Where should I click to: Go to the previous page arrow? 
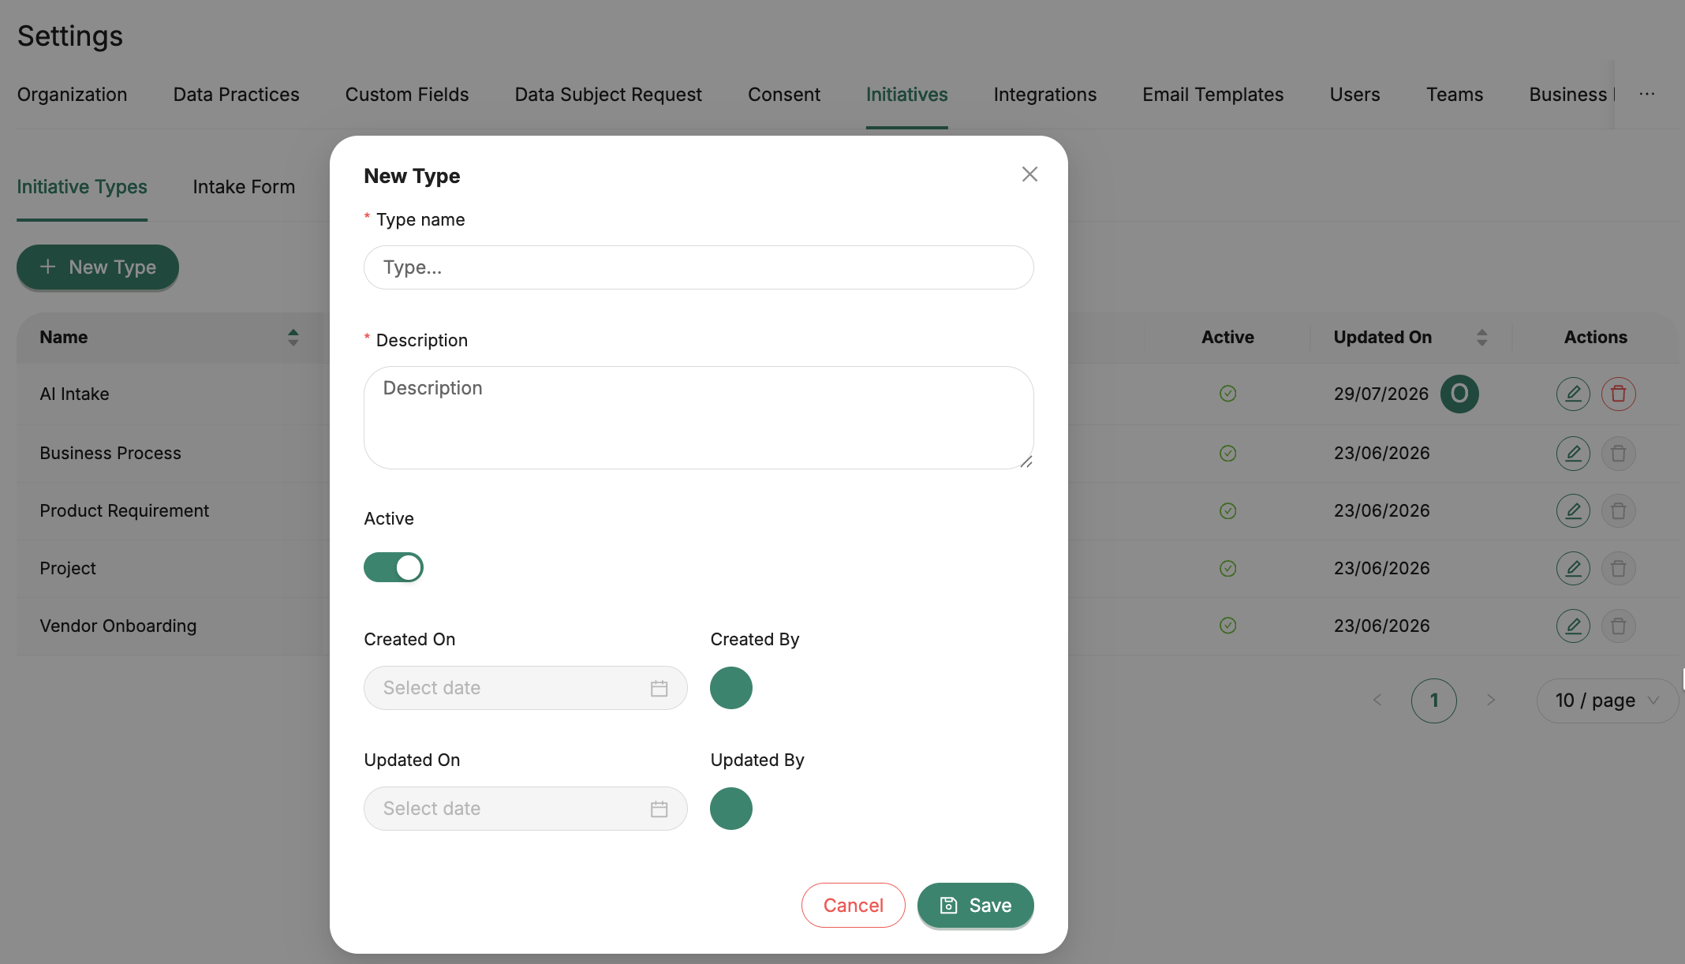point(1377,700)
